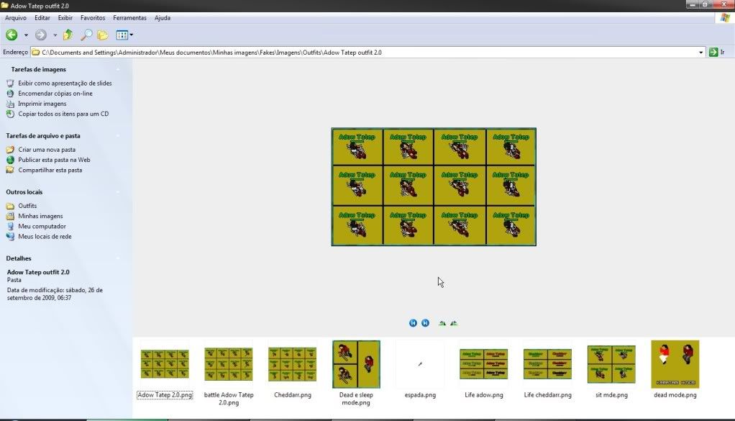The height and width of the screenshot is (421, 735).
Task: Click the green Back navigation arrow
Action: click(x=12, y=35)
